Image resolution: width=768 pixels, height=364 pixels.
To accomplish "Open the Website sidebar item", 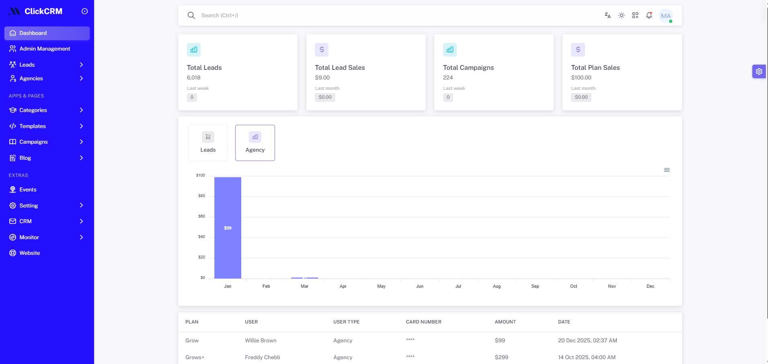I will tap(29, 253).
